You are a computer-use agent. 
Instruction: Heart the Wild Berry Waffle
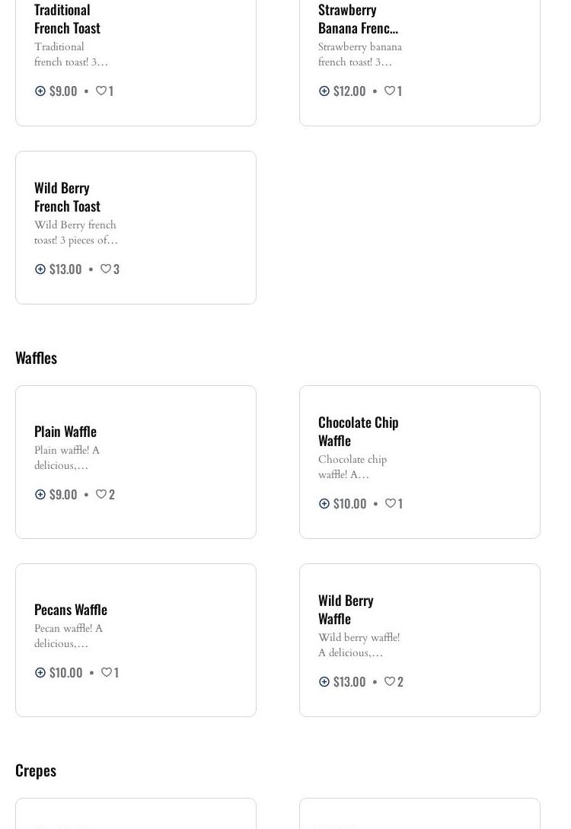click(389, 681)
